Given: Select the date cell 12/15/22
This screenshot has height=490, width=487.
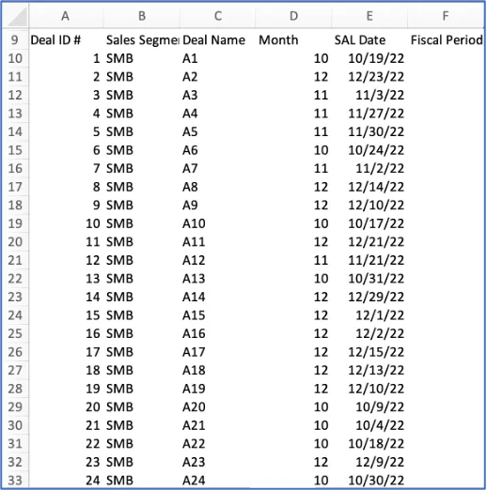Looking at the screenshot, I should pos(369,352).
